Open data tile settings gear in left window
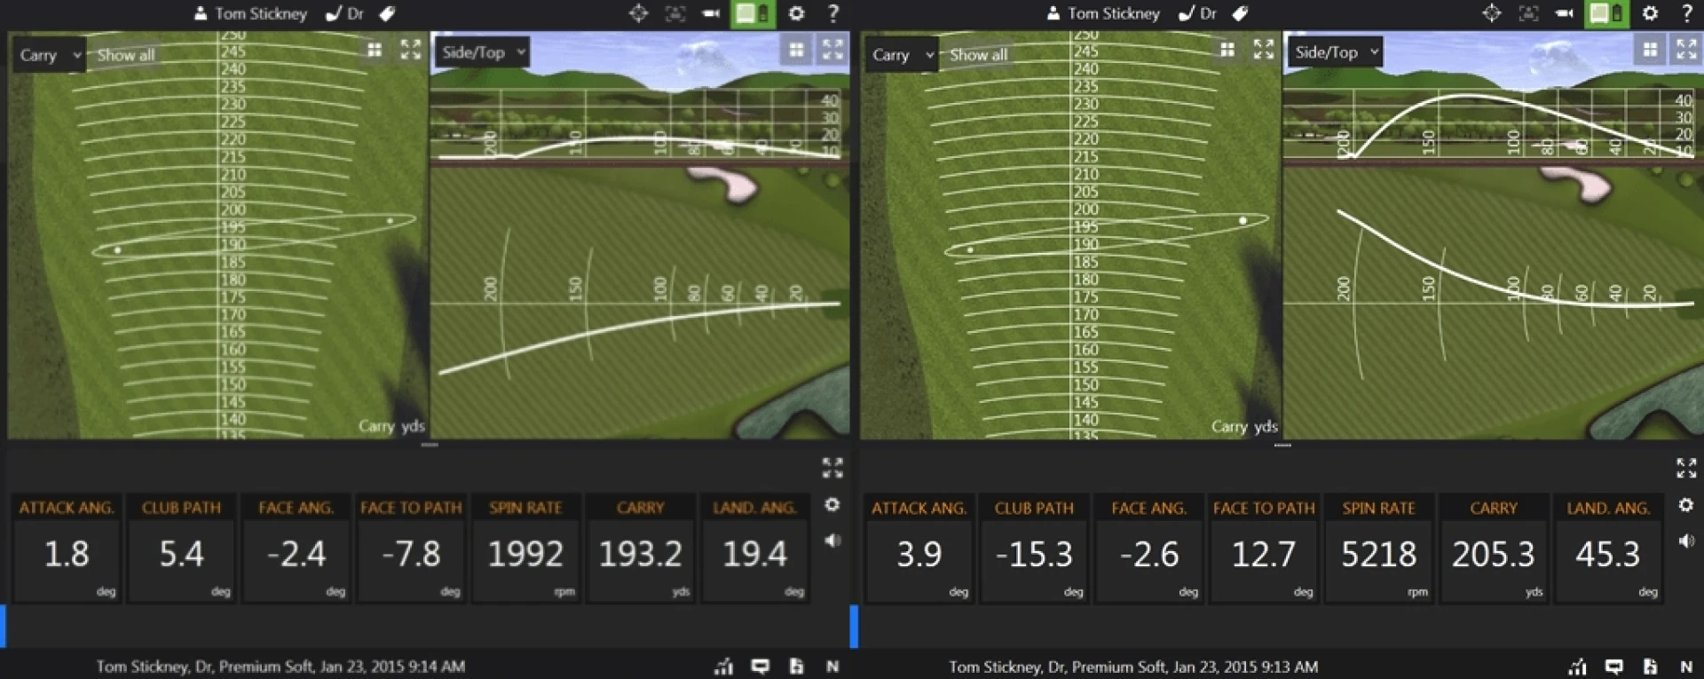The image size is (1704, 679). 832,504
